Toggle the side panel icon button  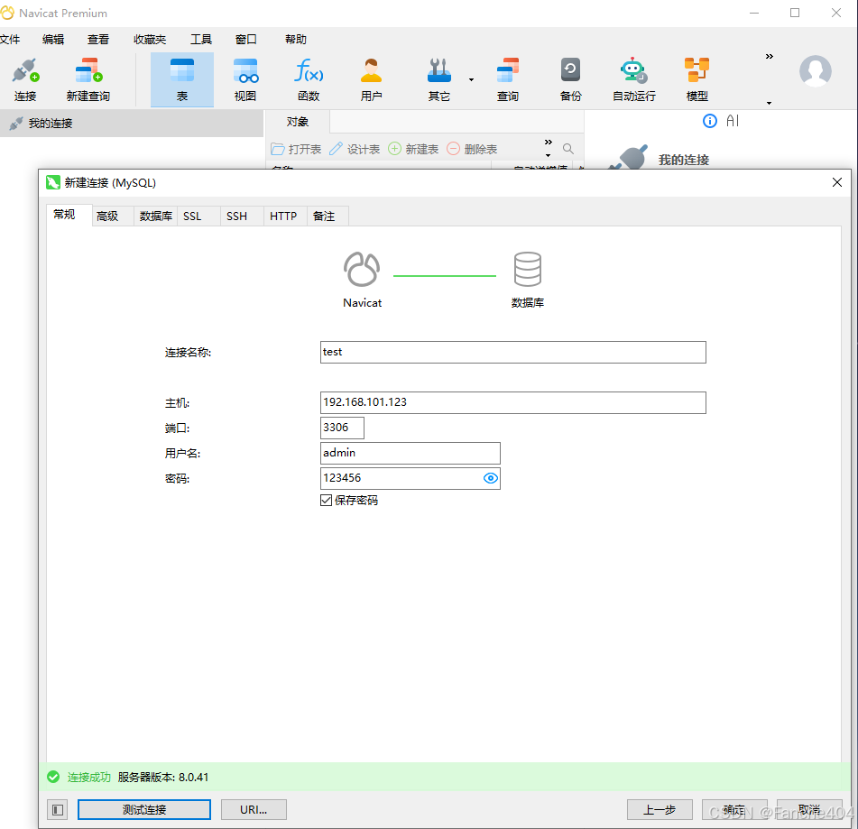coord(58,810)
